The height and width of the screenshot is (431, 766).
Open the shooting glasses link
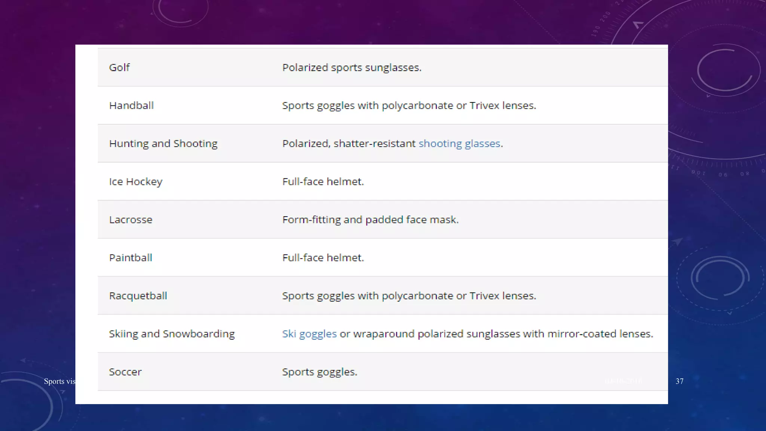coord(459,144)
